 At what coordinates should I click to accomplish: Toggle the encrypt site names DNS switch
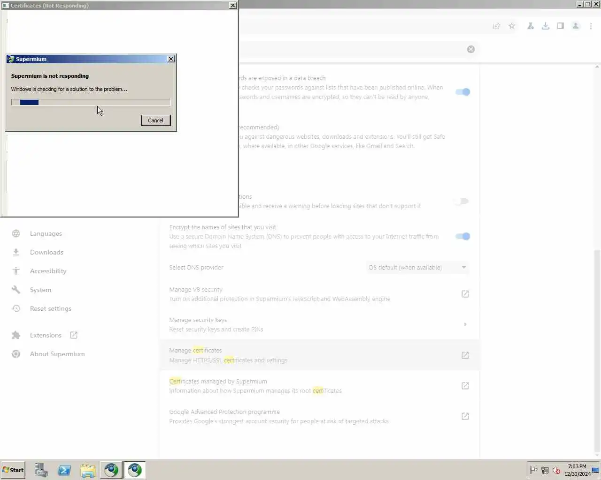(x=462, y=236)
